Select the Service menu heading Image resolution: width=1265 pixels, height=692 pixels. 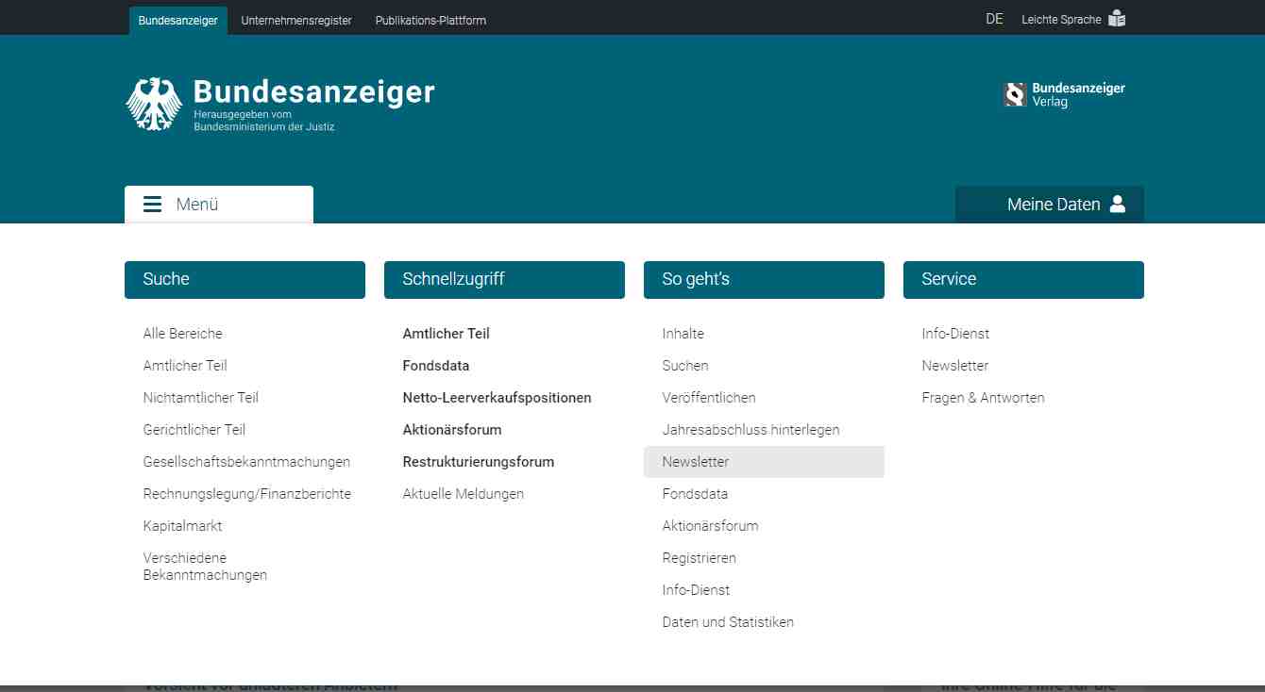point(1023,280)
